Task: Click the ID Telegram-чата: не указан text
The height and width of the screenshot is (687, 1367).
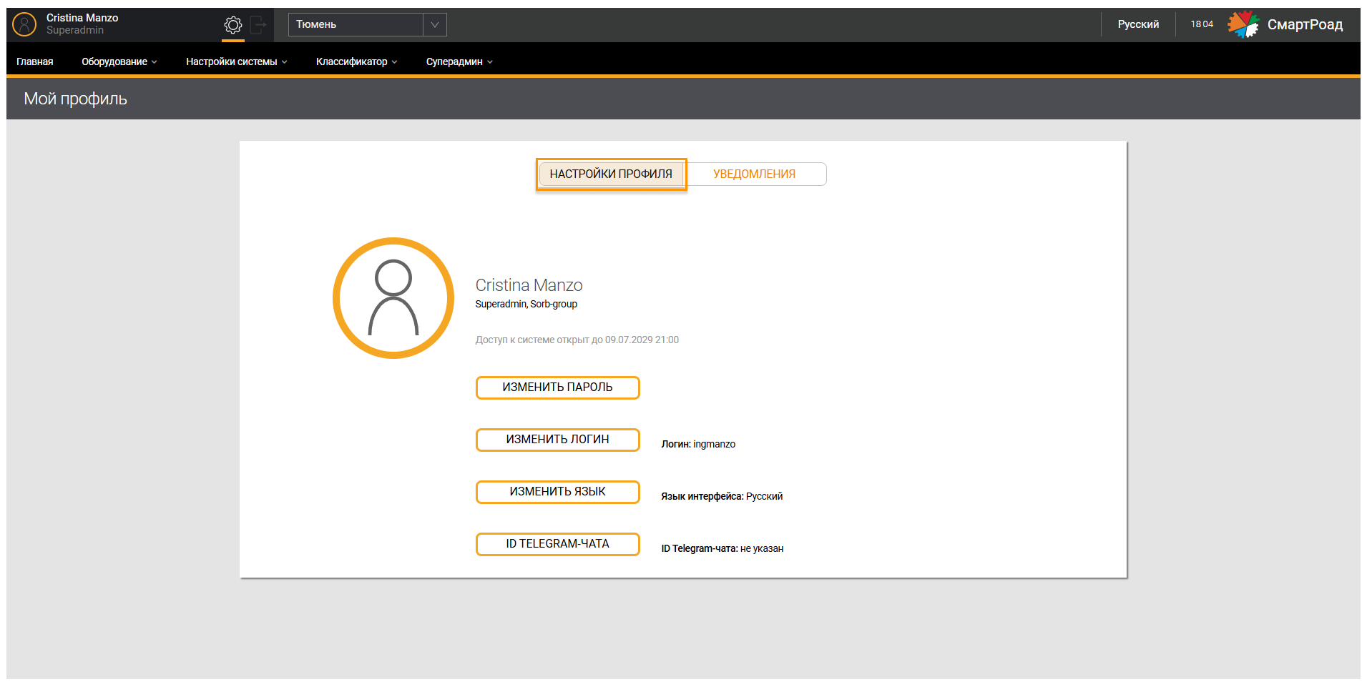Action: (x=722, y=548)
